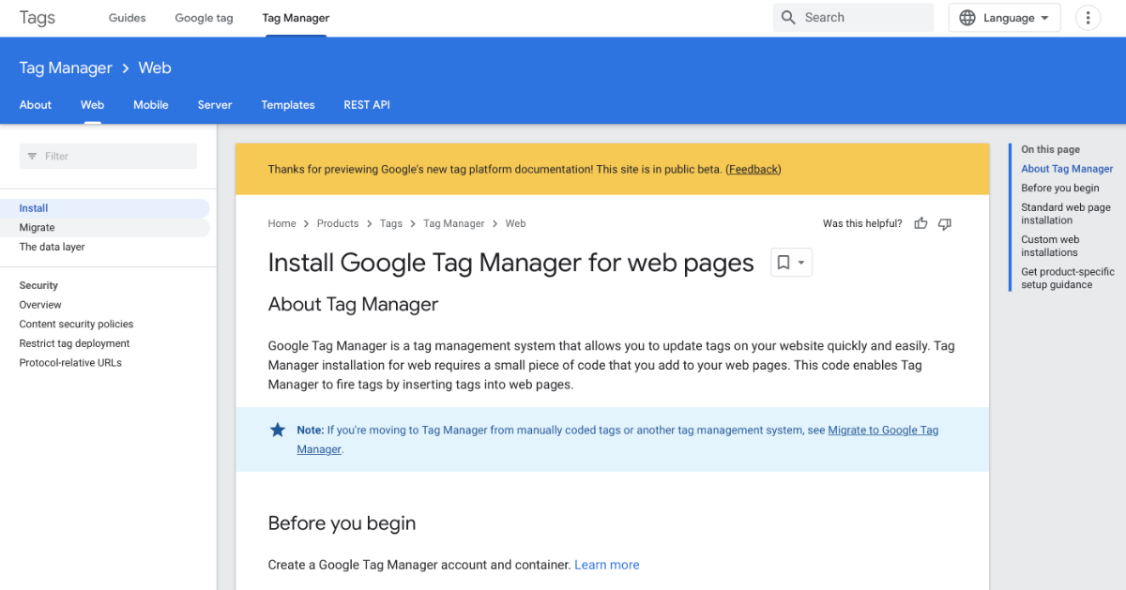Click the 'On this page' heading

1050,149
